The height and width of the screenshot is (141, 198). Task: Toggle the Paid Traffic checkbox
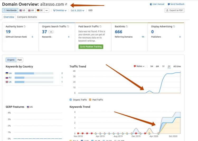pos(90,100)
